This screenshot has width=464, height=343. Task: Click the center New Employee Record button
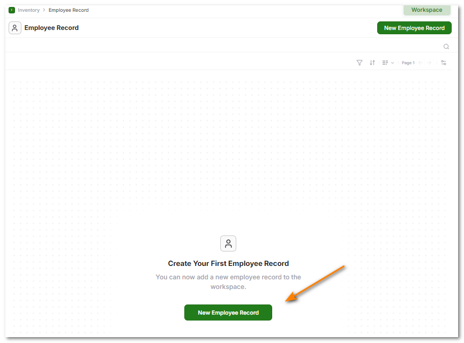pos(228,312)
